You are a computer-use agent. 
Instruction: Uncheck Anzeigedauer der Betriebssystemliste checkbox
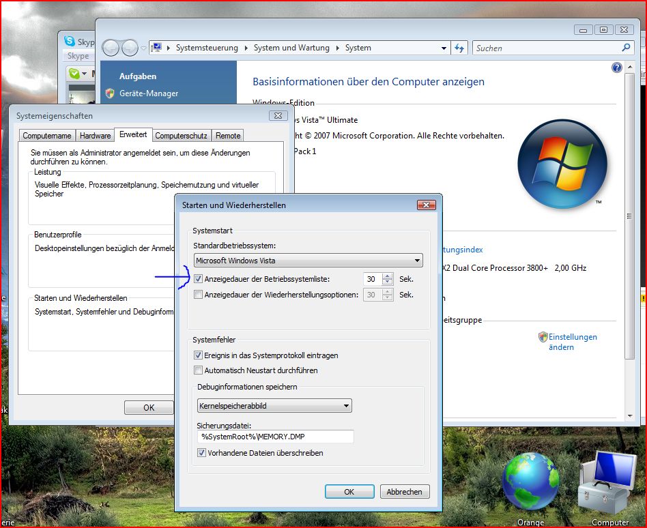point(199,279)
